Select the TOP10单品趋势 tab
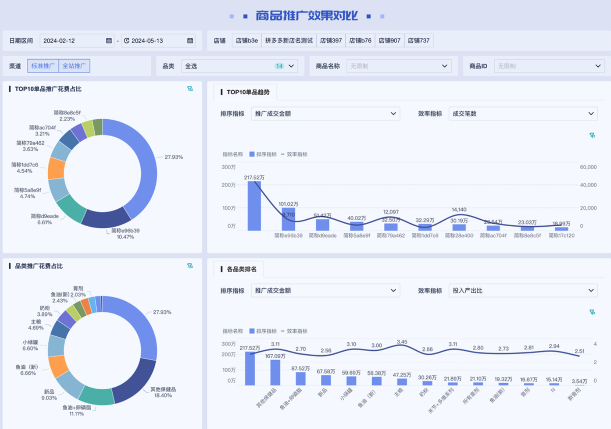This screenshot has width=611, height=429. click(245, 92)
